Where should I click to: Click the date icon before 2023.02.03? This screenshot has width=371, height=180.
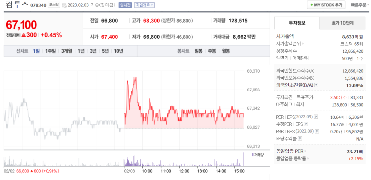[x=64, y=5]
